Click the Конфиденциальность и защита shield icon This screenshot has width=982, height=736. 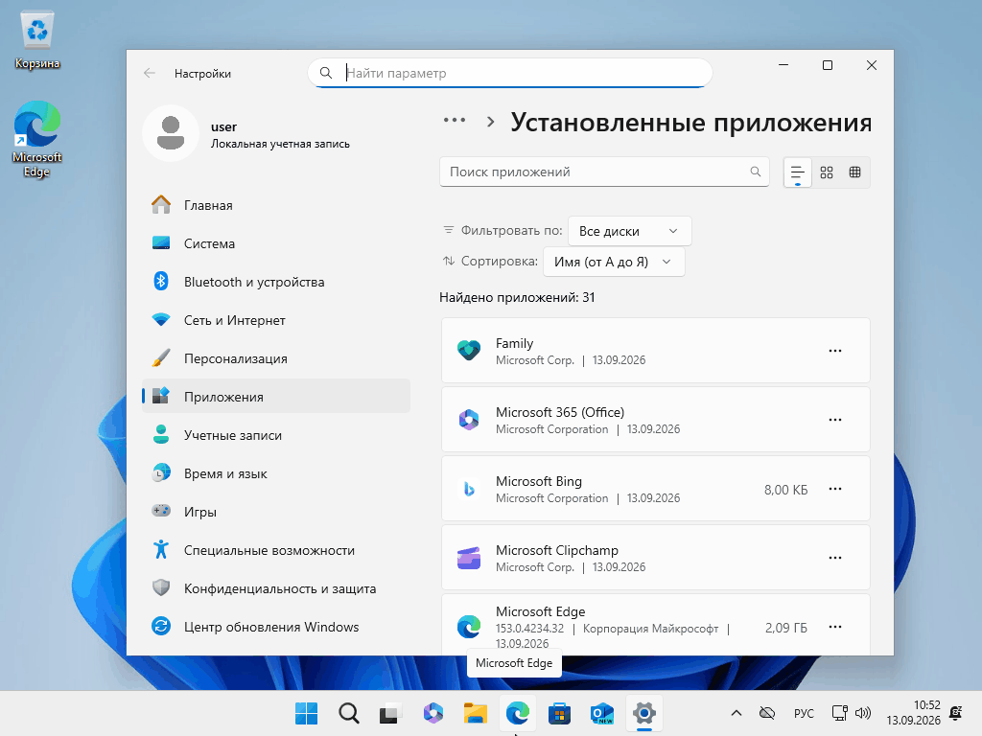click(161, 587)
